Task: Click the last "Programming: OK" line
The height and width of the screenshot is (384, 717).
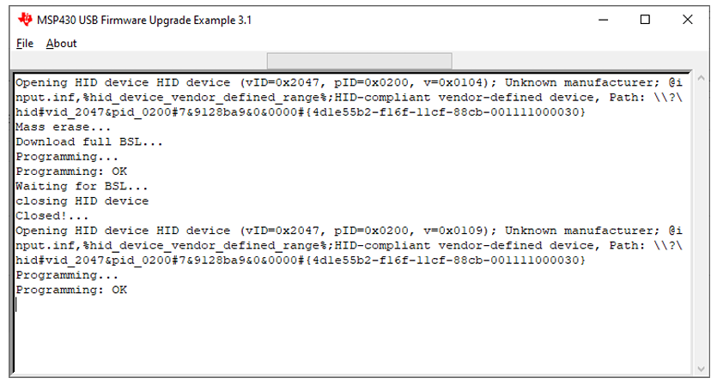Action: tap(71, 291)
